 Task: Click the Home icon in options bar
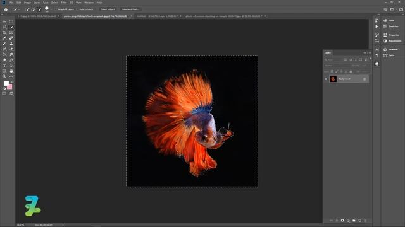coord(6,9)
